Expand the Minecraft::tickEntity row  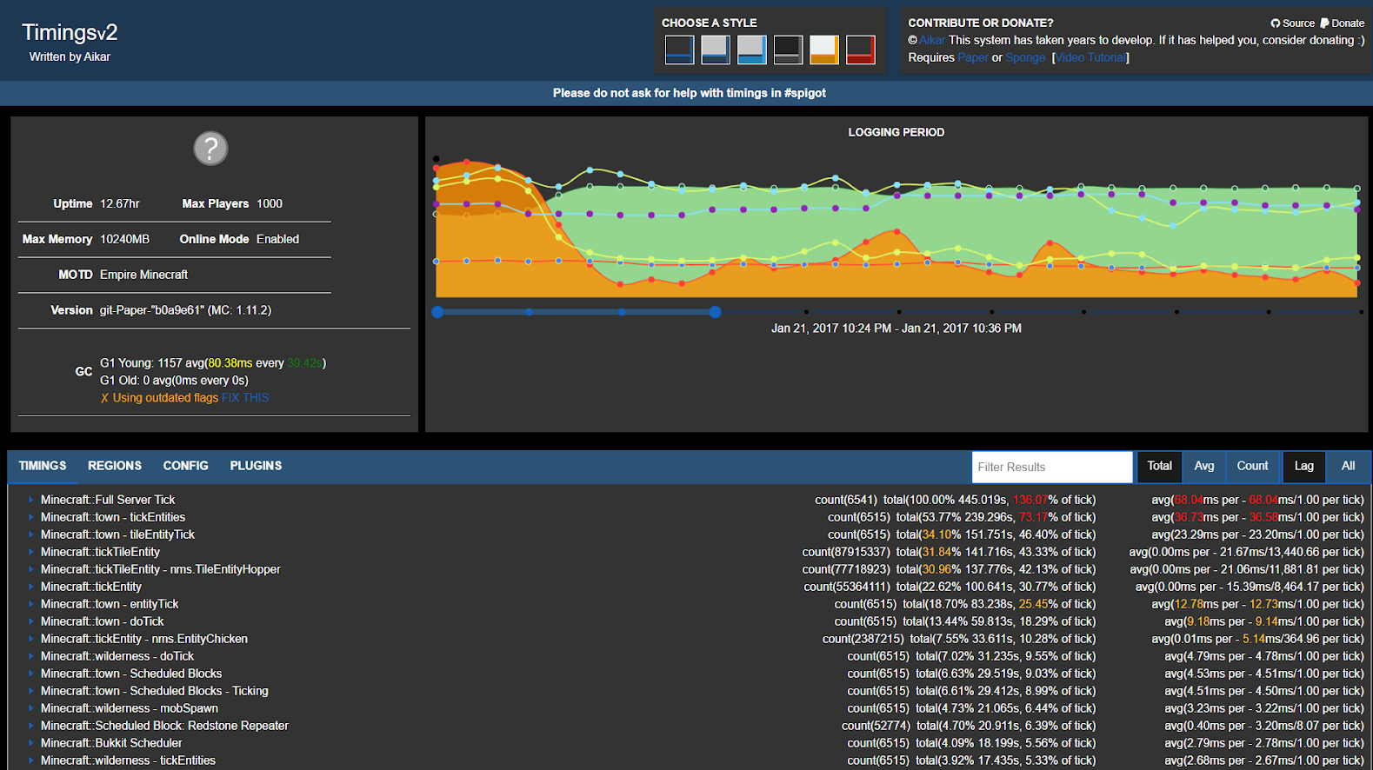(x=30, y=587)
